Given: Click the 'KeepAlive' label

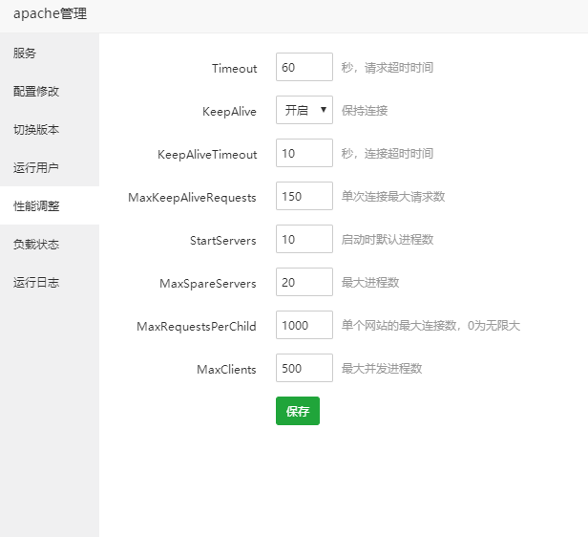Looking at the screenshot, I should click(x=229, y=112).
